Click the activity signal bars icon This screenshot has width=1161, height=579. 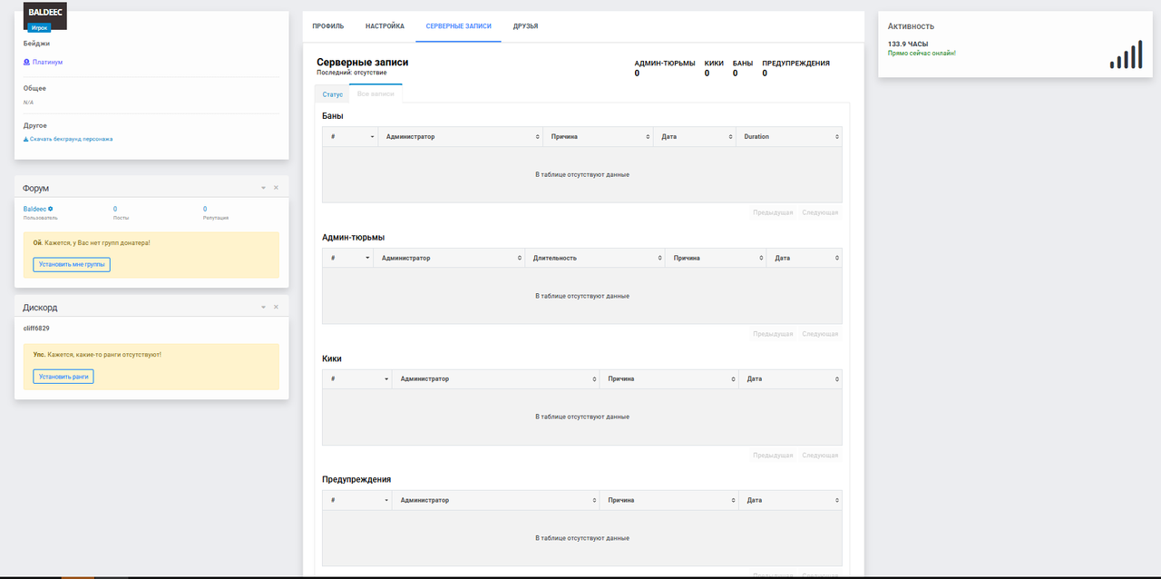[x=1126, y=54]
